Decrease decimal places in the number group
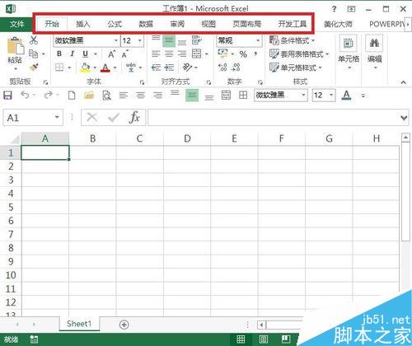Image resolution: width=412 pixels, height=346 pixels. tap(236, 68)
